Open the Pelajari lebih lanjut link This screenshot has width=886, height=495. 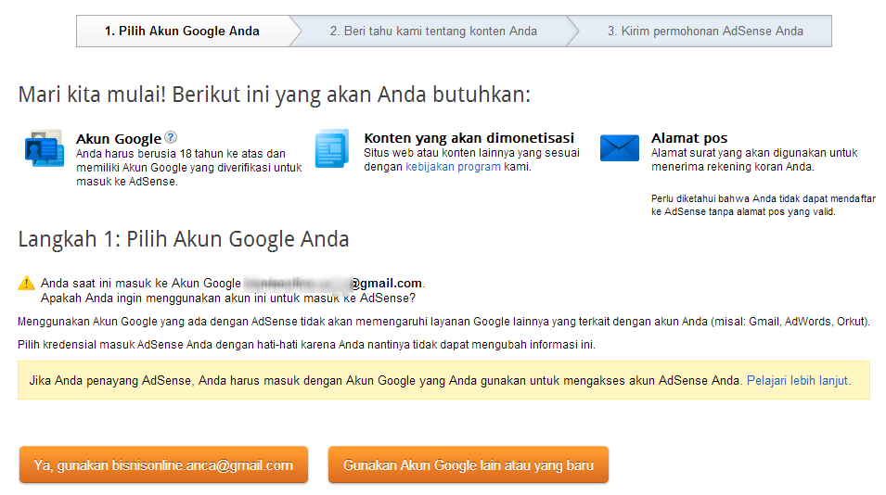pyautogui.click(x=797, y=380)
